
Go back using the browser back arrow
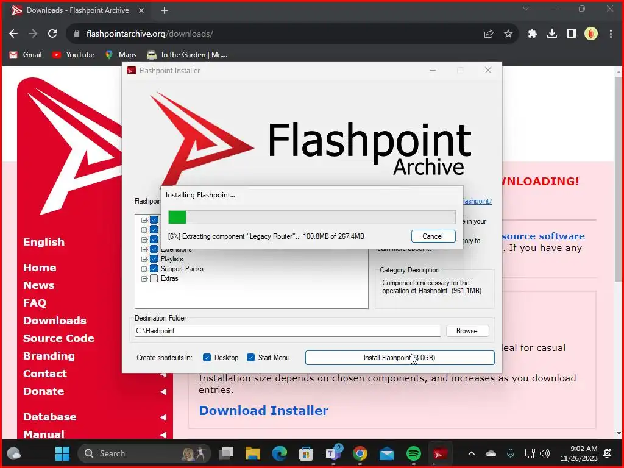(x=13, y=34)
